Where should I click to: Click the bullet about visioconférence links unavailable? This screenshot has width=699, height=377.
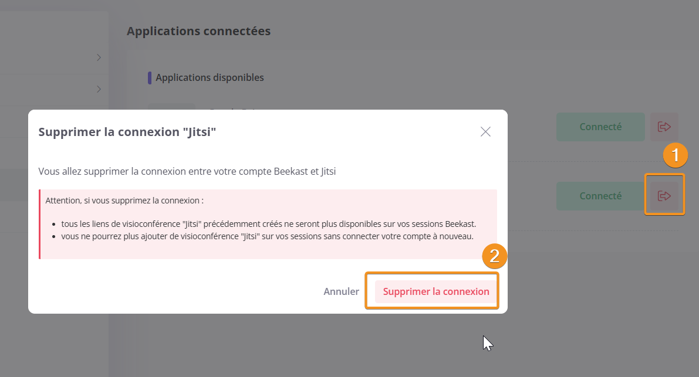[x=268, y=225]
